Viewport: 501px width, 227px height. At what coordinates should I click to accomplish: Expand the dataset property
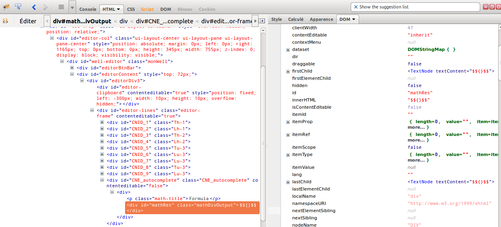288,50
